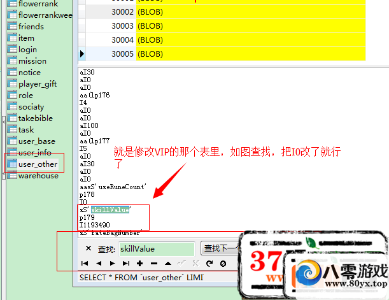Click the 30005 id cell

tap(111, 54)
